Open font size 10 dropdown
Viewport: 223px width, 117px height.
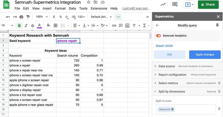7,25
